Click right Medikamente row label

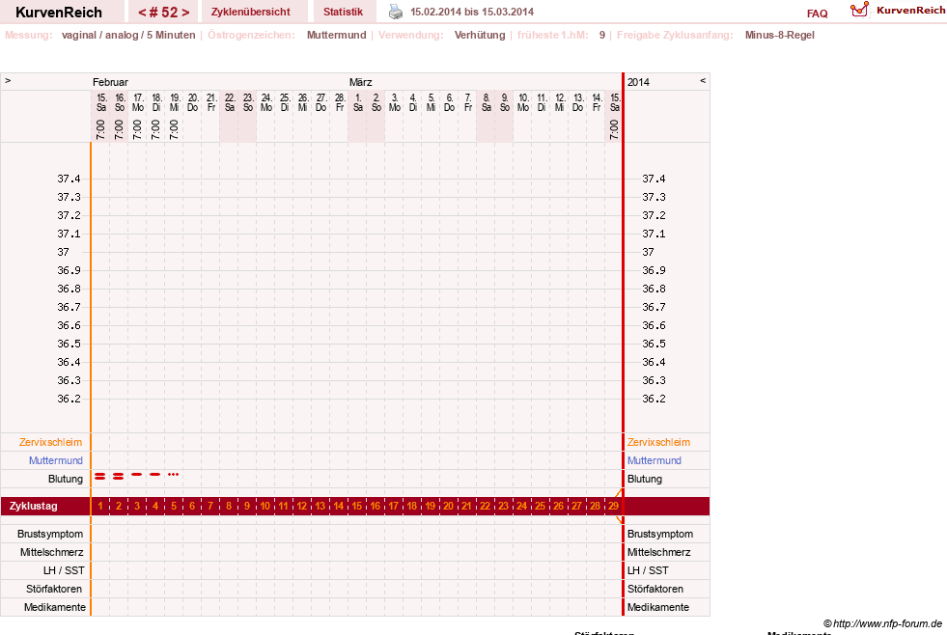coord(657,607)
